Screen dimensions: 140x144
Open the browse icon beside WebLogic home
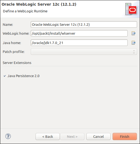[x=133, y=33]
